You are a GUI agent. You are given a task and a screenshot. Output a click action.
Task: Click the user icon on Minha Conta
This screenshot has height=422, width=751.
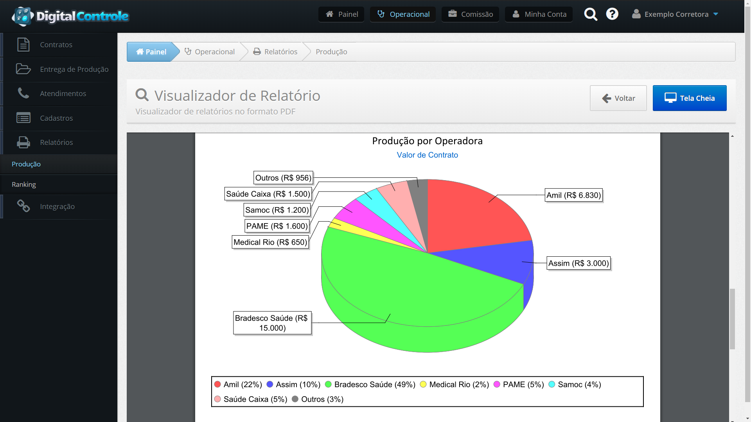(516, 14)
